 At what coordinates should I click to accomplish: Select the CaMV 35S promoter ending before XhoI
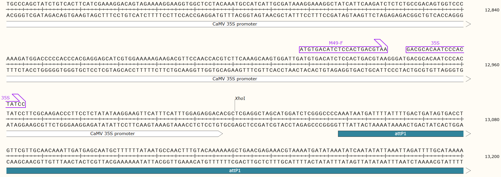pyautogui.click(x=113, y=134)
